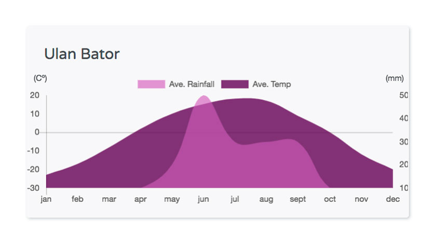Select the sept month label
Image resolution: width=431 pixels, height=246 pixels.
[x=298, y=199]
